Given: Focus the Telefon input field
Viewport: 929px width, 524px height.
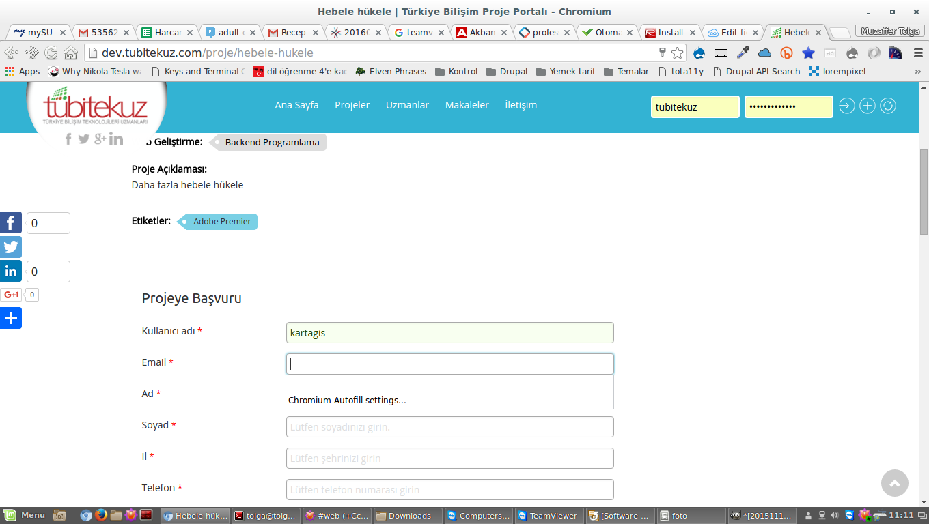Looking at the screenshot, I should (450, 490).
